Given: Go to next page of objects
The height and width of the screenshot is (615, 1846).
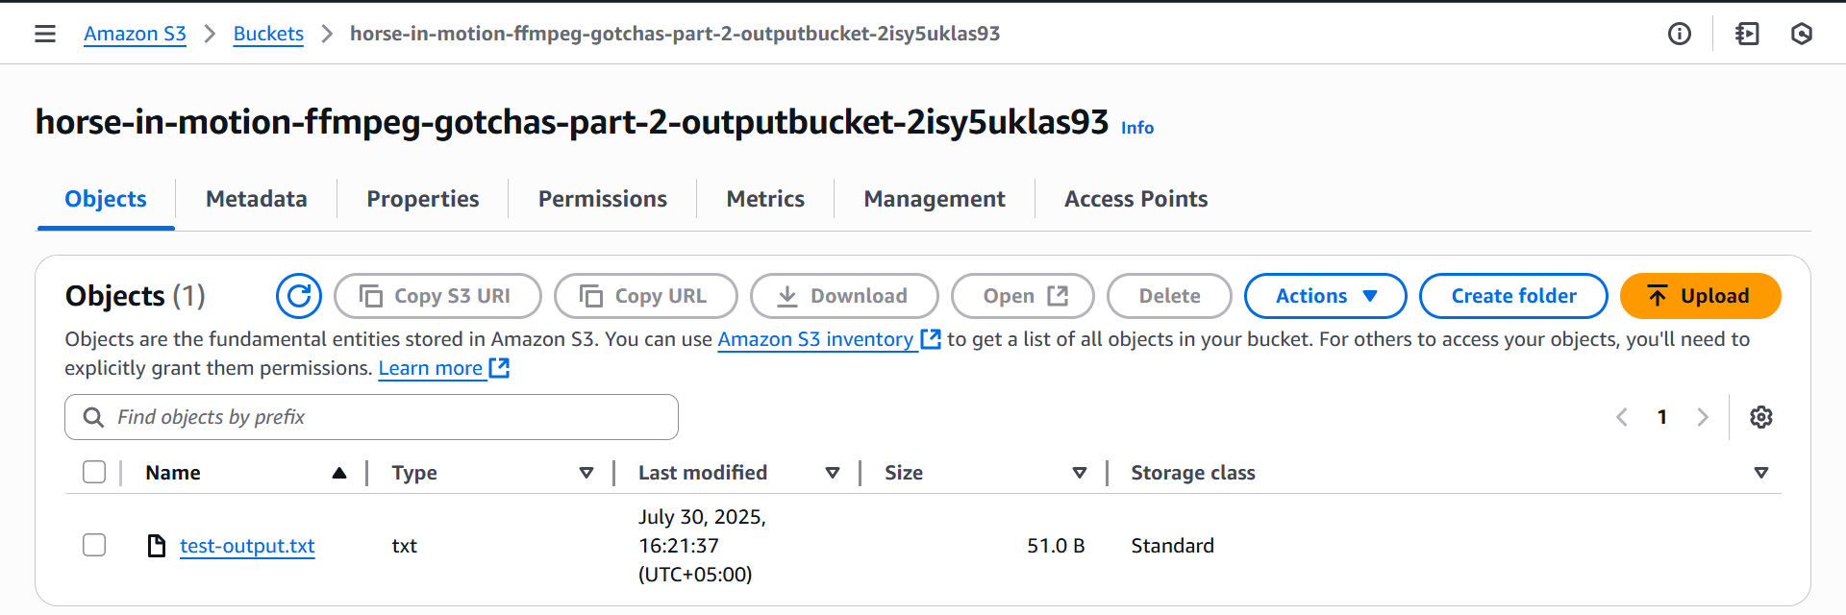Looking at the screenshot, I should point(1703,417).
